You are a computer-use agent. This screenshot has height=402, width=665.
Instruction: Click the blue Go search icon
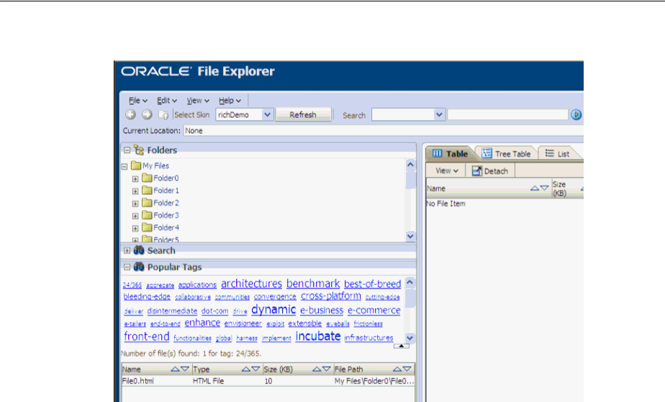[x=576, y=114]
